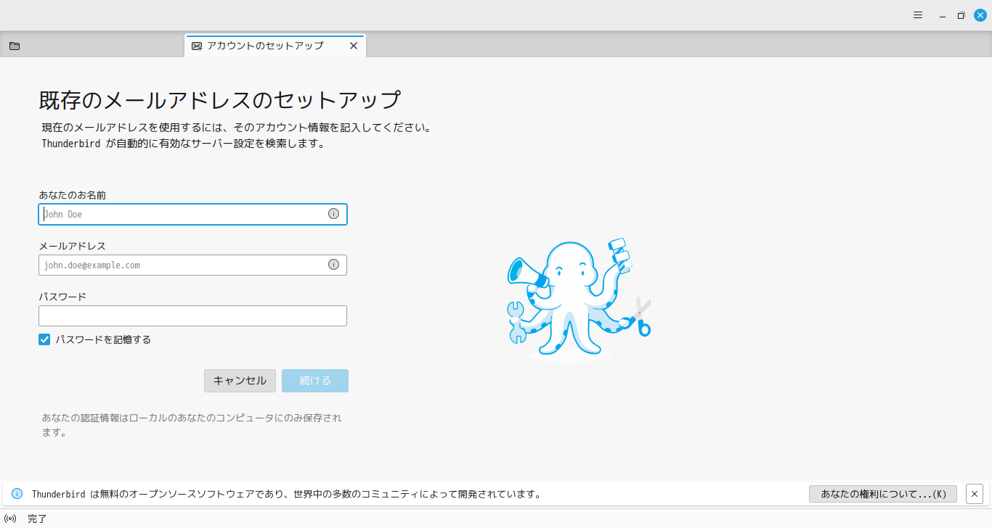Close the アカウントのセットアップ tab
This screenshot has height=528, width=992.
354,45
